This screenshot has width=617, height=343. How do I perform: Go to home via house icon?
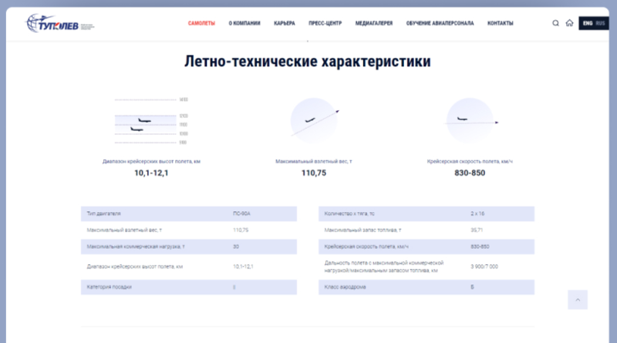(569, 23)
